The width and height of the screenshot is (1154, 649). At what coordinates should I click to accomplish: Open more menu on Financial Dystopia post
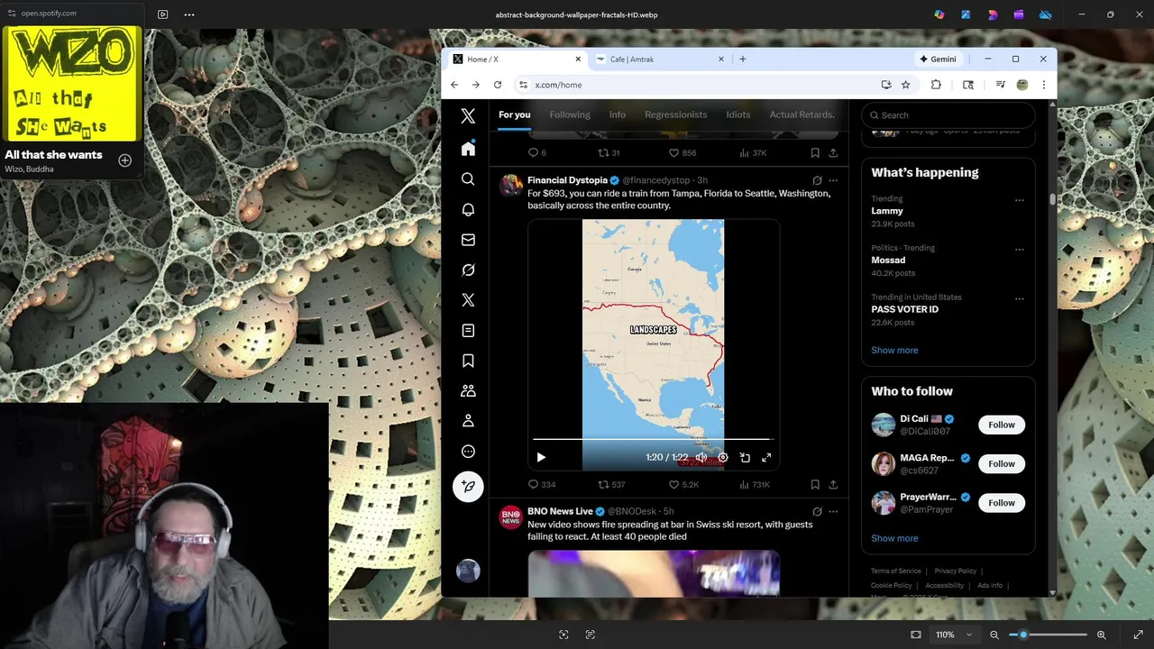pyautogui.click(x=833, y=180)
